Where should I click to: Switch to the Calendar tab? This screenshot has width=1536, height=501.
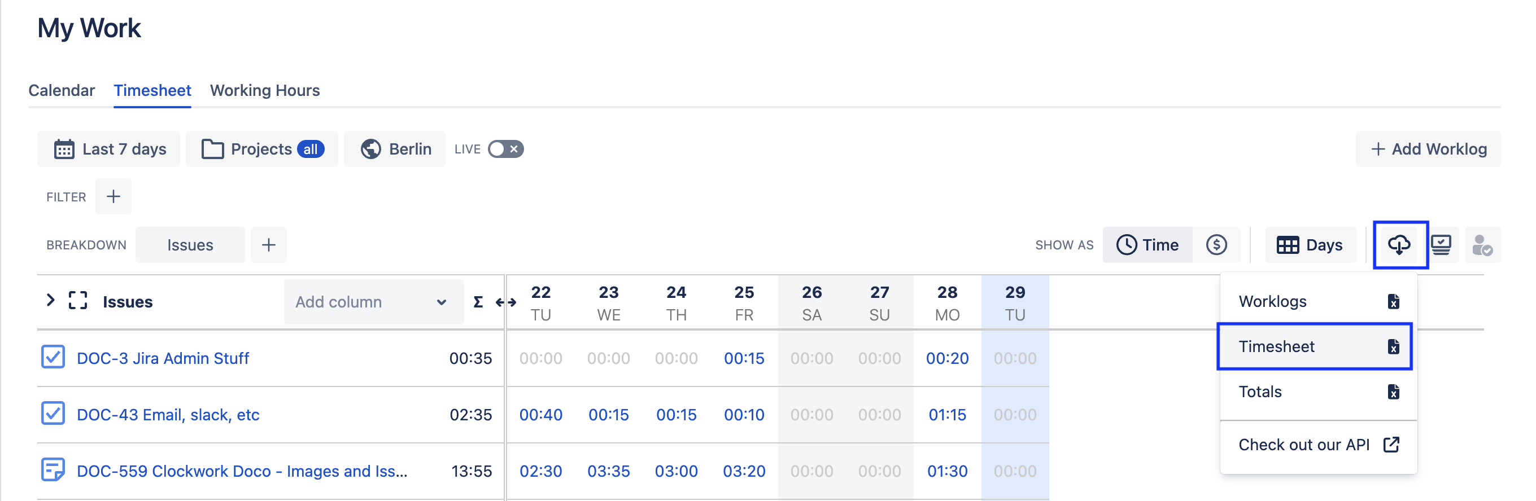click(x=62, y=90)
